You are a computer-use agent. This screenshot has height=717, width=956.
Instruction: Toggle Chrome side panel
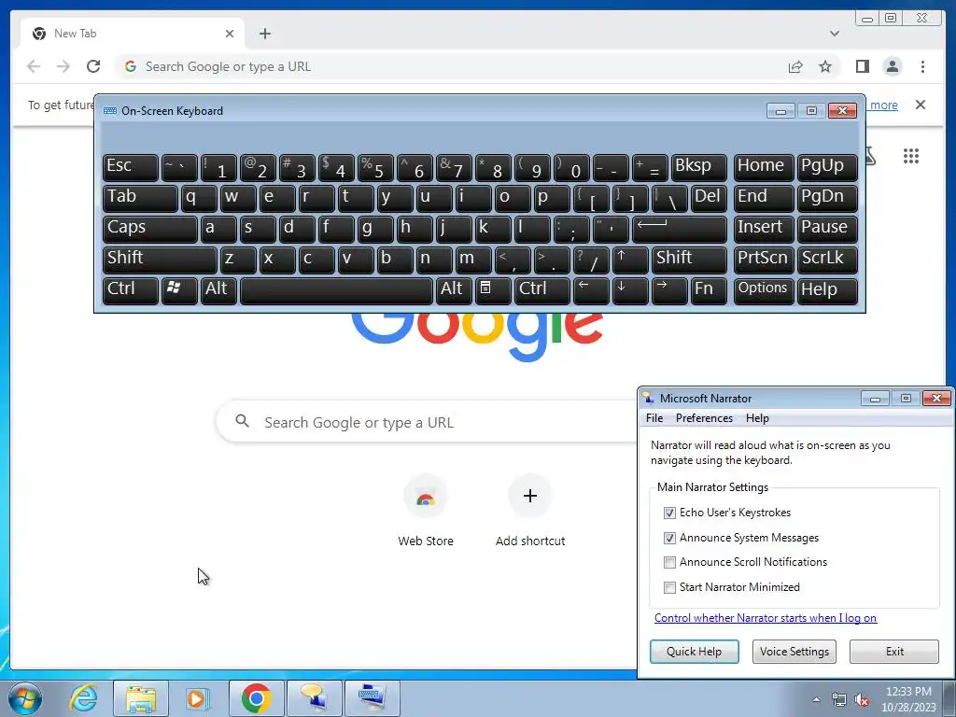[862, 66]
